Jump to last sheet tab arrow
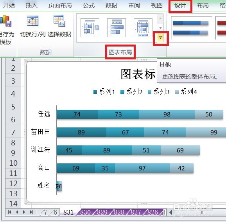This screenshot has width=226, height=222. [31, 212]
